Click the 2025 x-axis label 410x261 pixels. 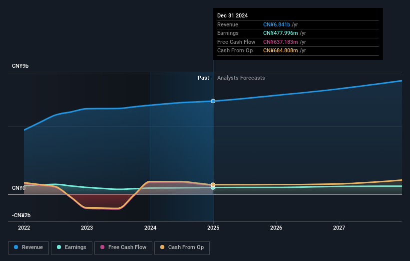(x=213, y=228)
